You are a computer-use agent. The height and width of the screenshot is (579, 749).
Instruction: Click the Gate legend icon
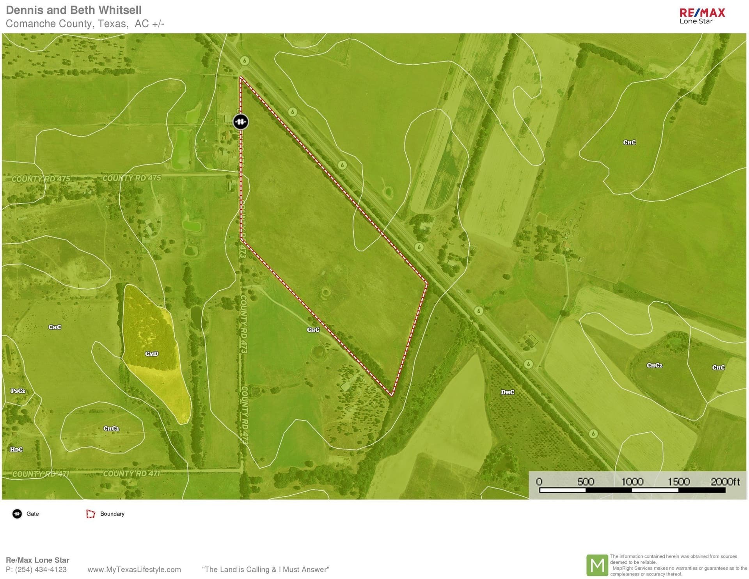pyautogui.click(x=17, y=514)
